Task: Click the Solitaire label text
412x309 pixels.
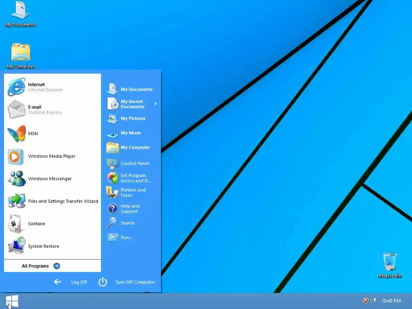Action: tap(37, 224)
